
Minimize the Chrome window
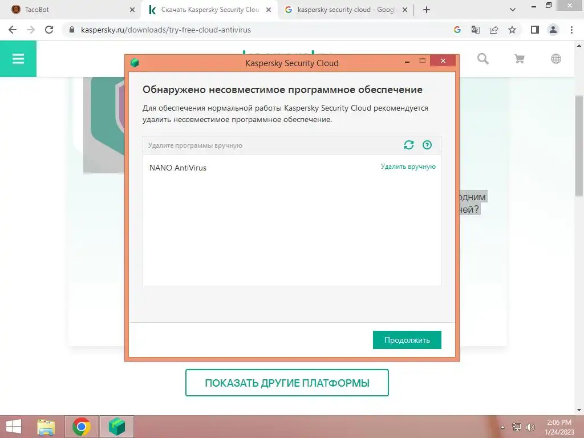[x=534, y=6]
